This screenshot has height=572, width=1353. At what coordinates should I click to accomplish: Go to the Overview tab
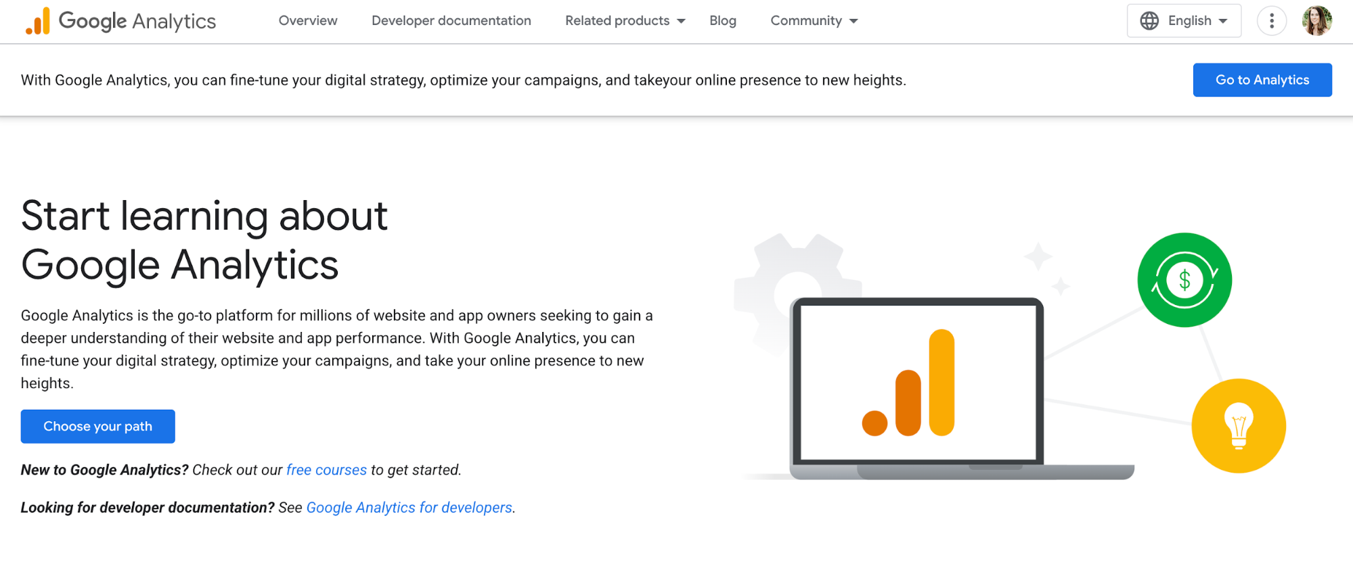[308, 21]
